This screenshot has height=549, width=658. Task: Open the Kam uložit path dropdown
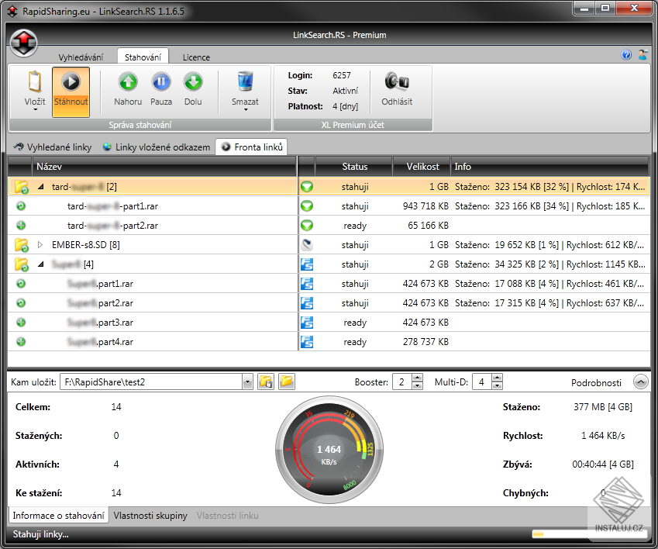(x=247, y=382)
